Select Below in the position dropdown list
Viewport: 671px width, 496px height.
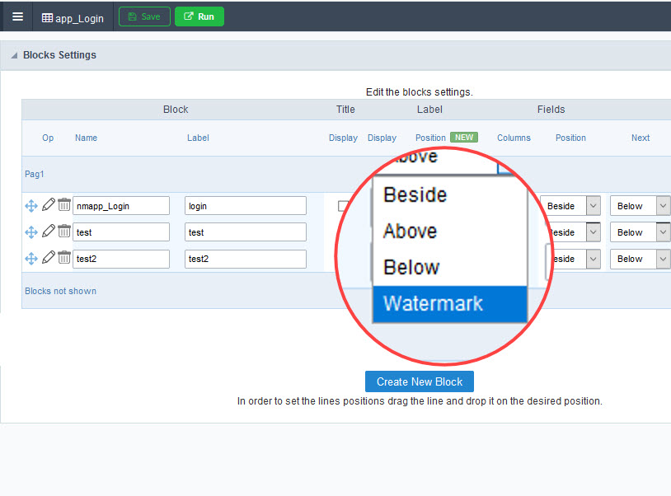(450, 267)
